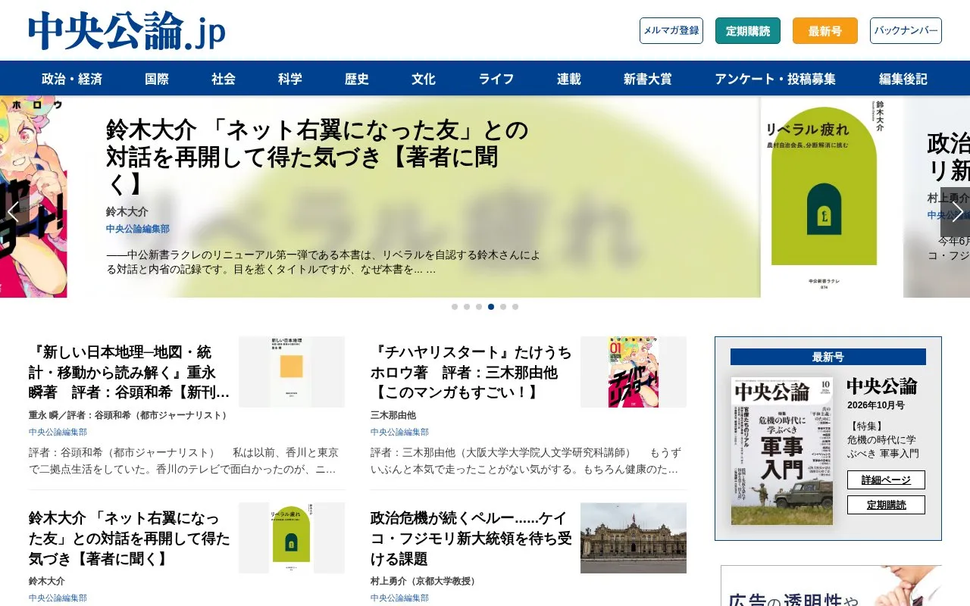The height and width of the screenshot is (606, 970).
Task: Click 中央公論編集部 link under 三木那由他
Action: click(399, 432)
